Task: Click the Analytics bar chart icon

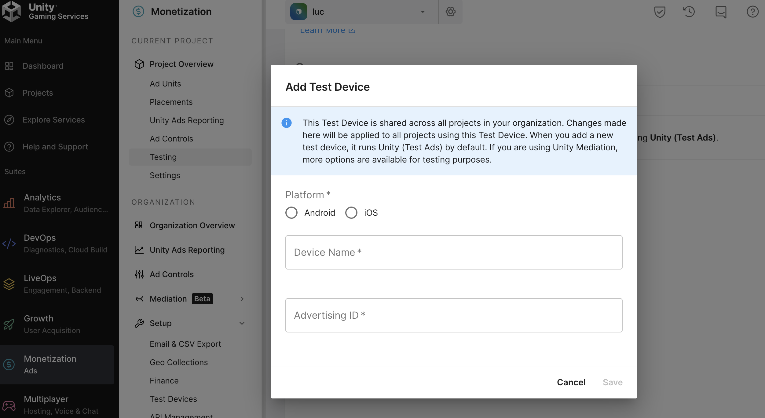Action: click(x=9, y=203)
